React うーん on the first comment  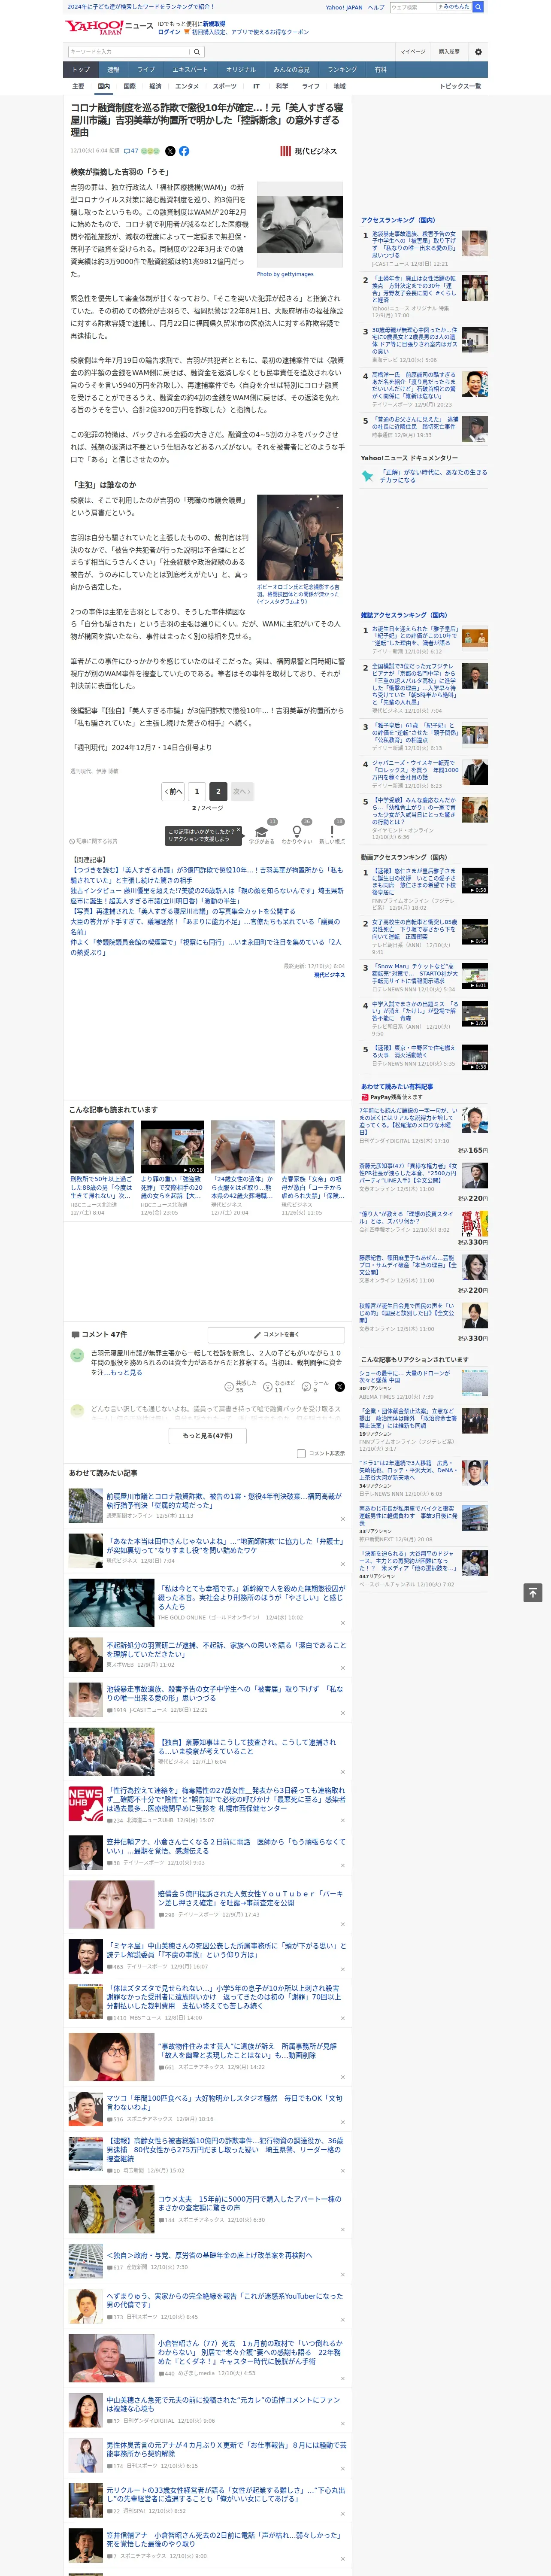315,1387
